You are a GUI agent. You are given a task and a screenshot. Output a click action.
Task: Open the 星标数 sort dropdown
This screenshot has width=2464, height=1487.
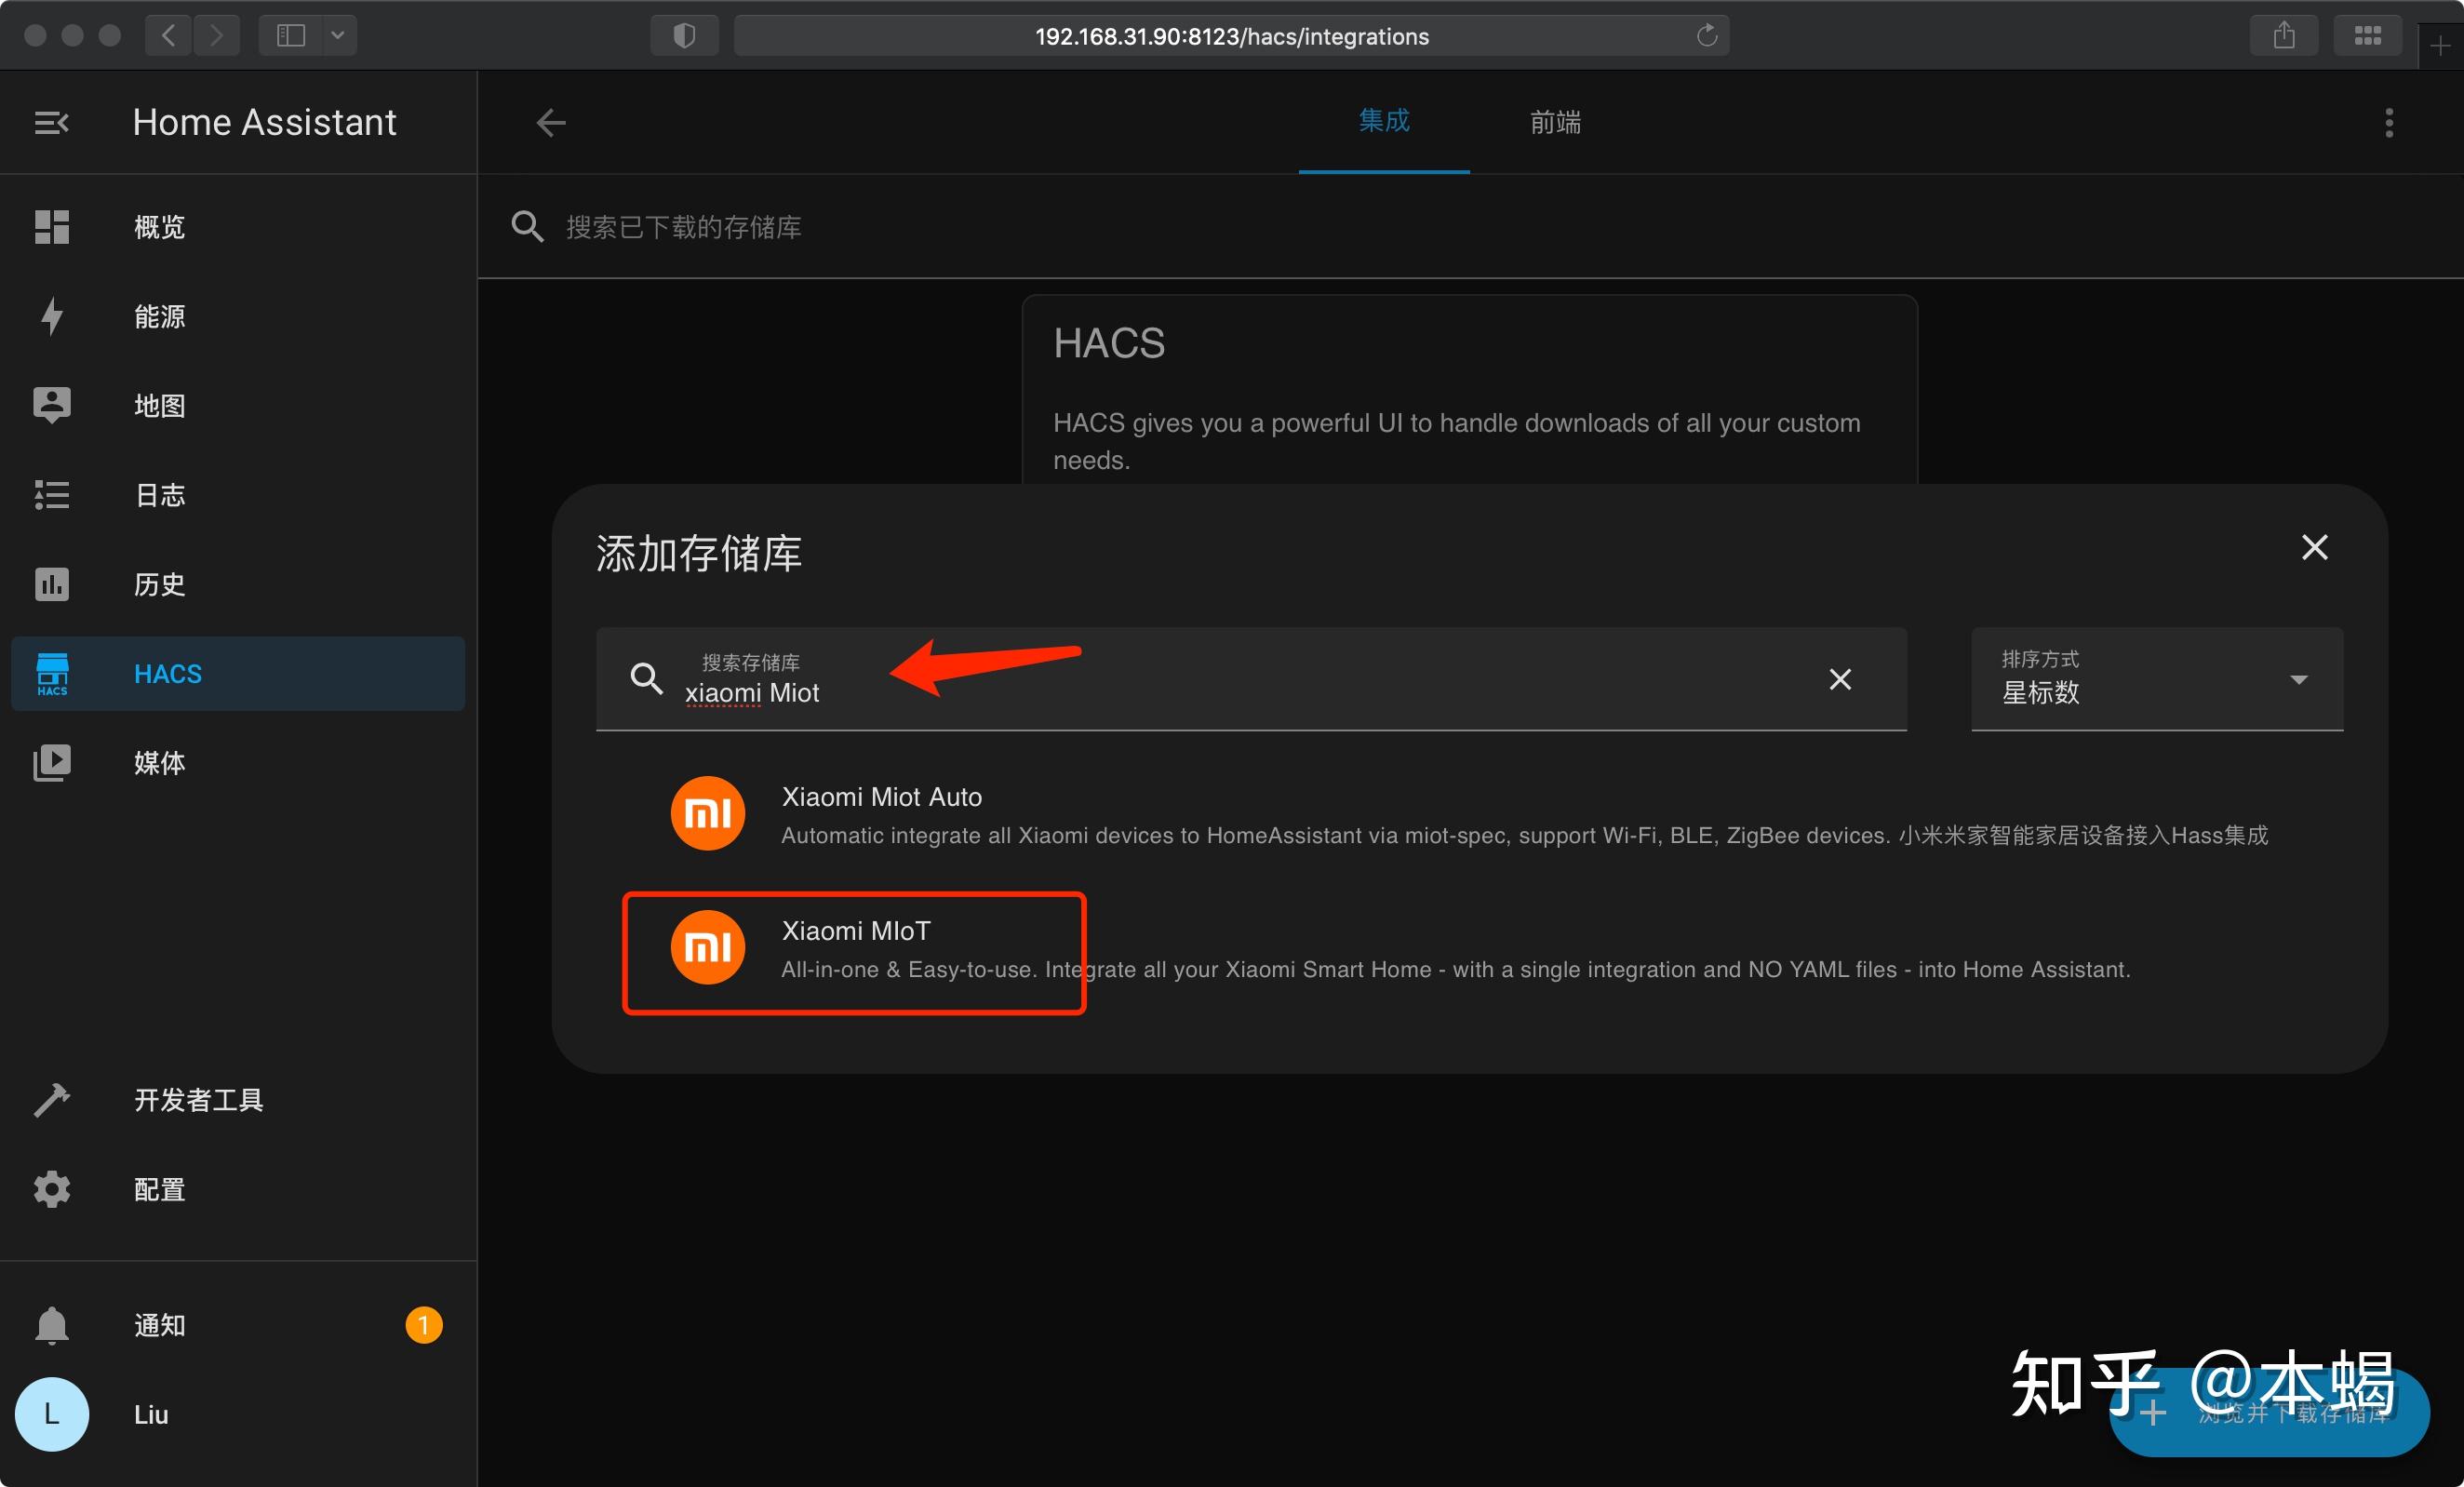click(2155, 680)
